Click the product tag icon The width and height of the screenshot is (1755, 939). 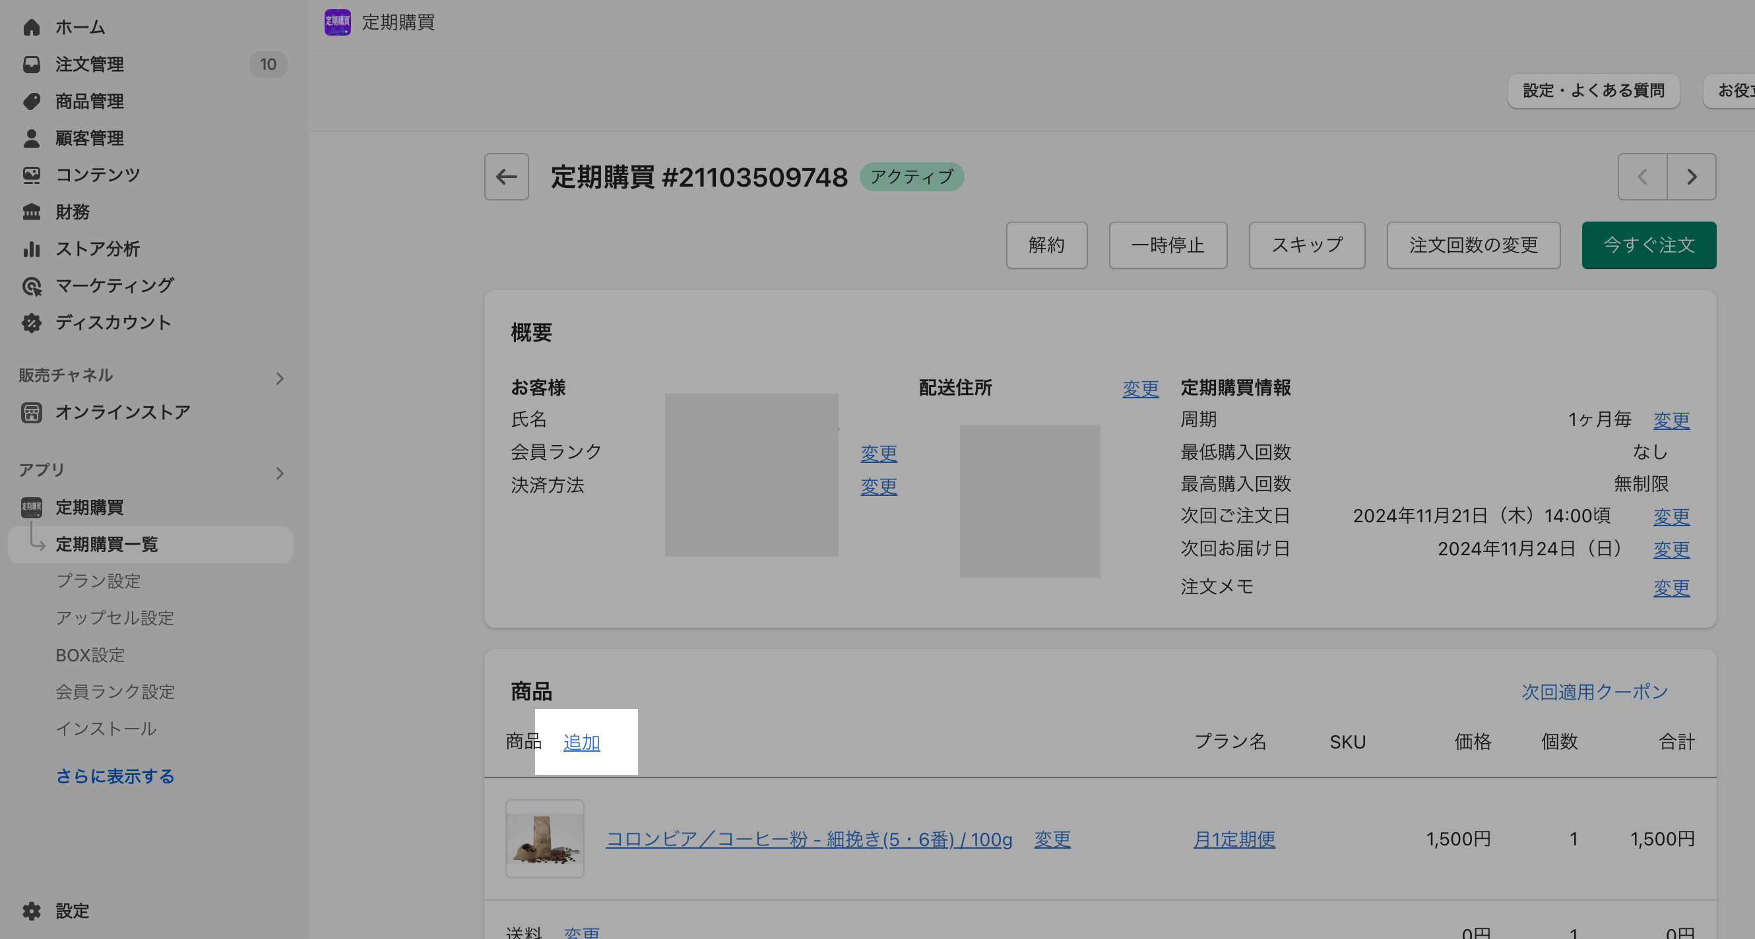coord(32,102)
